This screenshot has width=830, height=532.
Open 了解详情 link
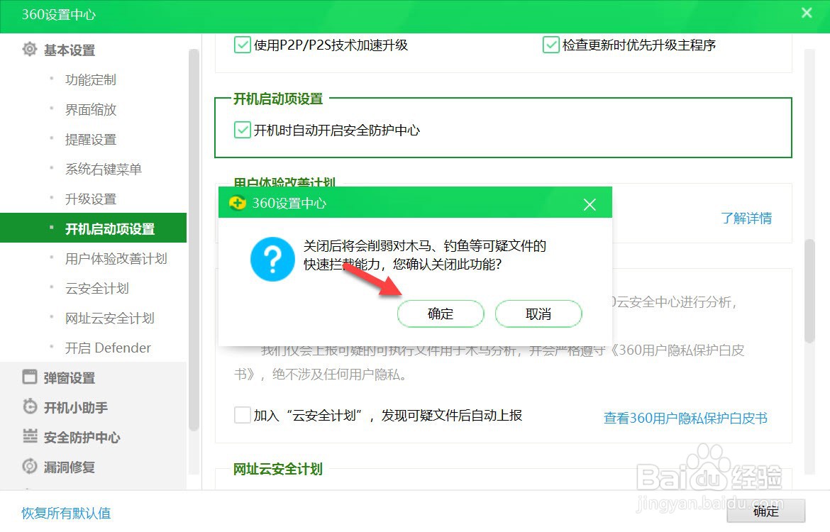click(746, 218)
